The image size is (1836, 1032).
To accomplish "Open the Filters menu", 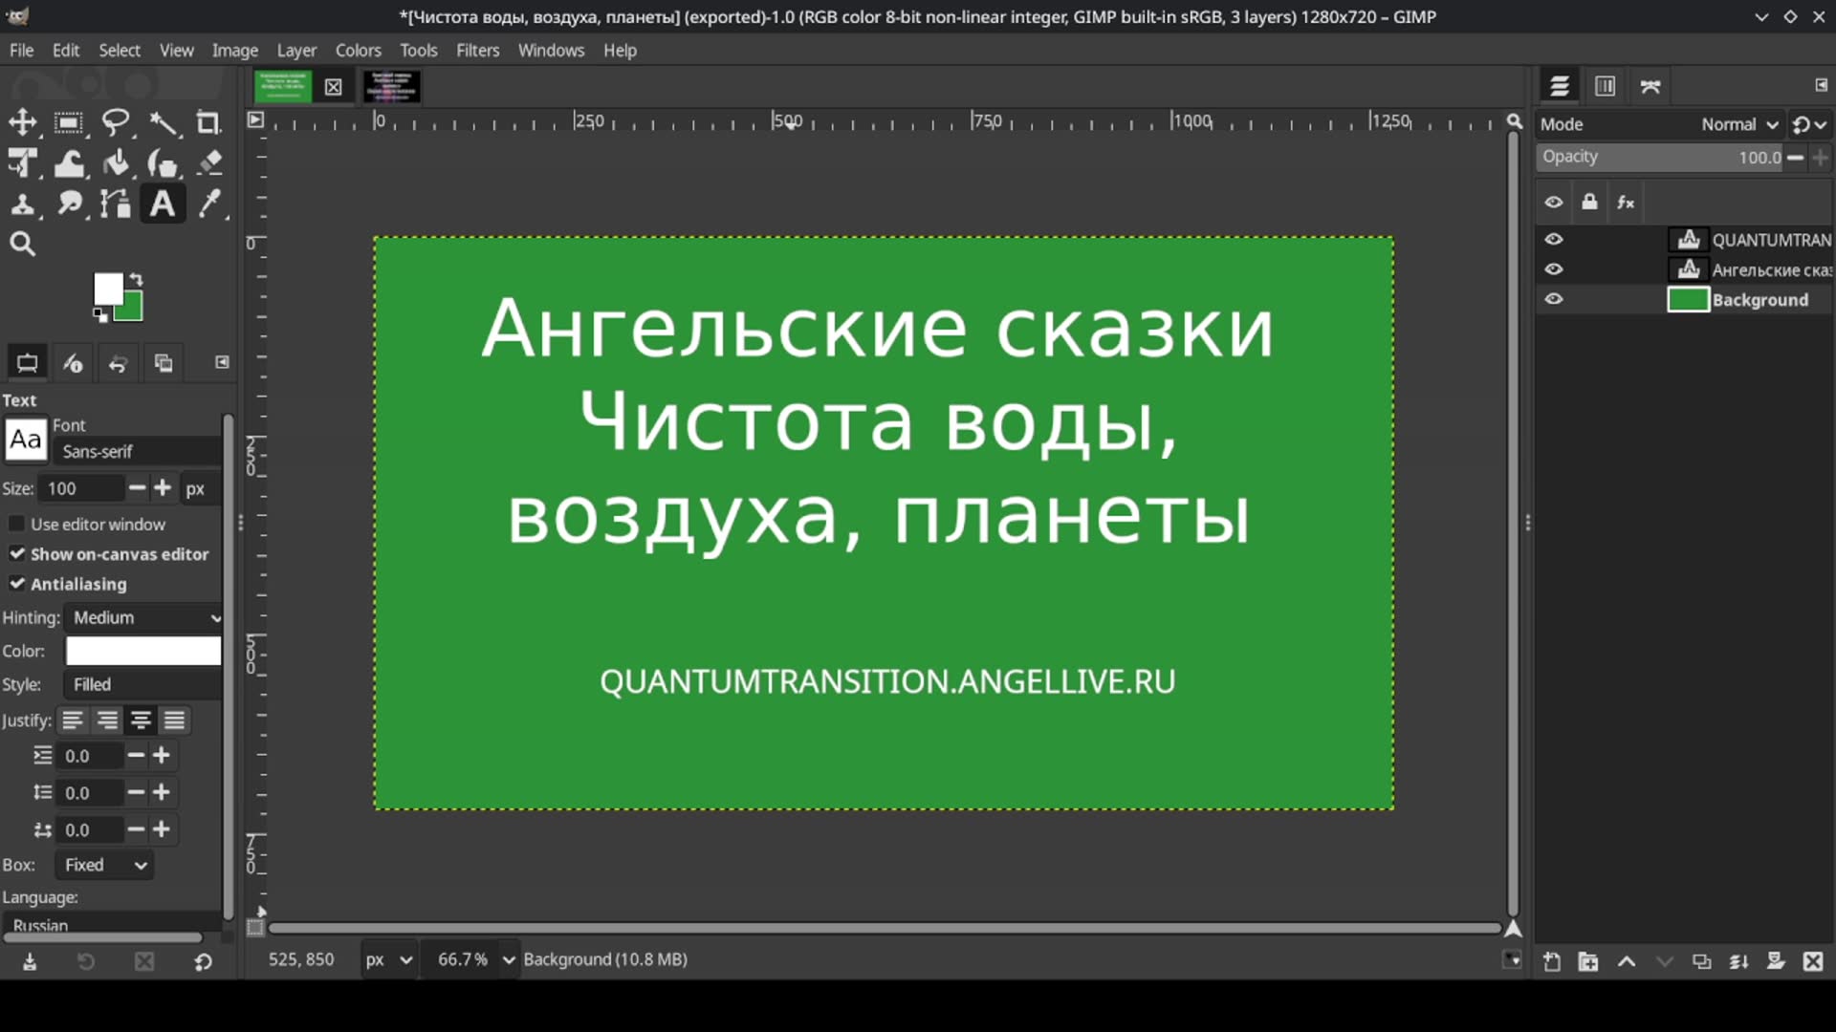I will click(477, 50).
